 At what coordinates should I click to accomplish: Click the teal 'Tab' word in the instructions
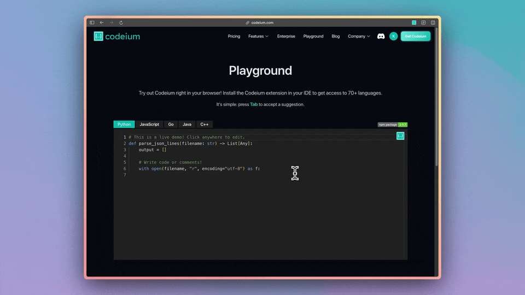pyautogui.click(x=254, y=104)
